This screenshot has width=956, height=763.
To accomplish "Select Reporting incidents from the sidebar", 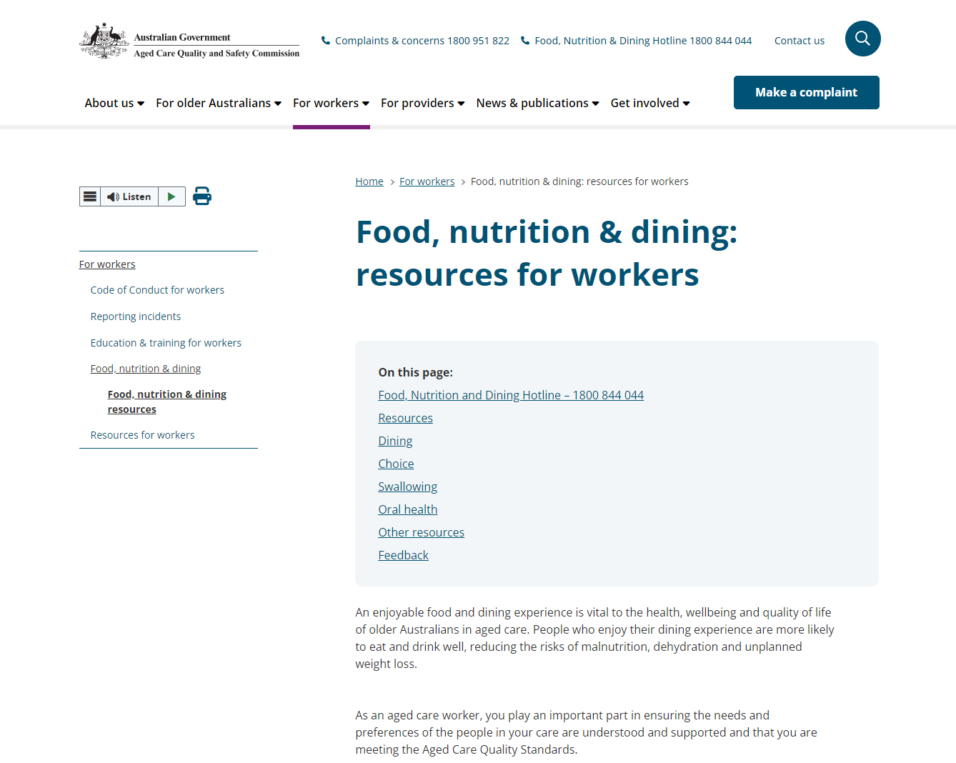I will [136, 316].
